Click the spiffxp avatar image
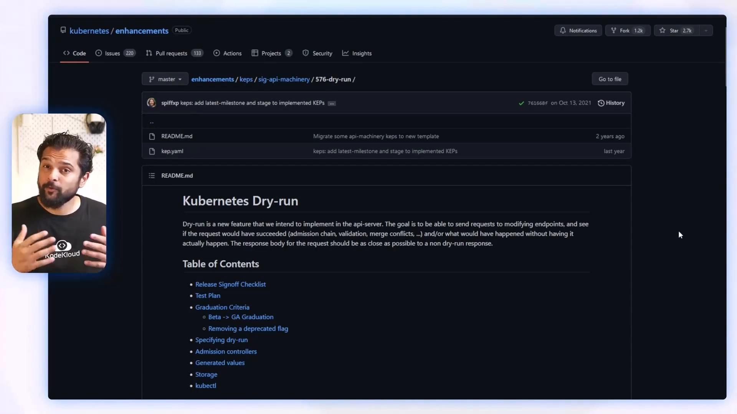The height and width of the screenshot is (414, 737). pyautogui.click(x=152, y=103)
